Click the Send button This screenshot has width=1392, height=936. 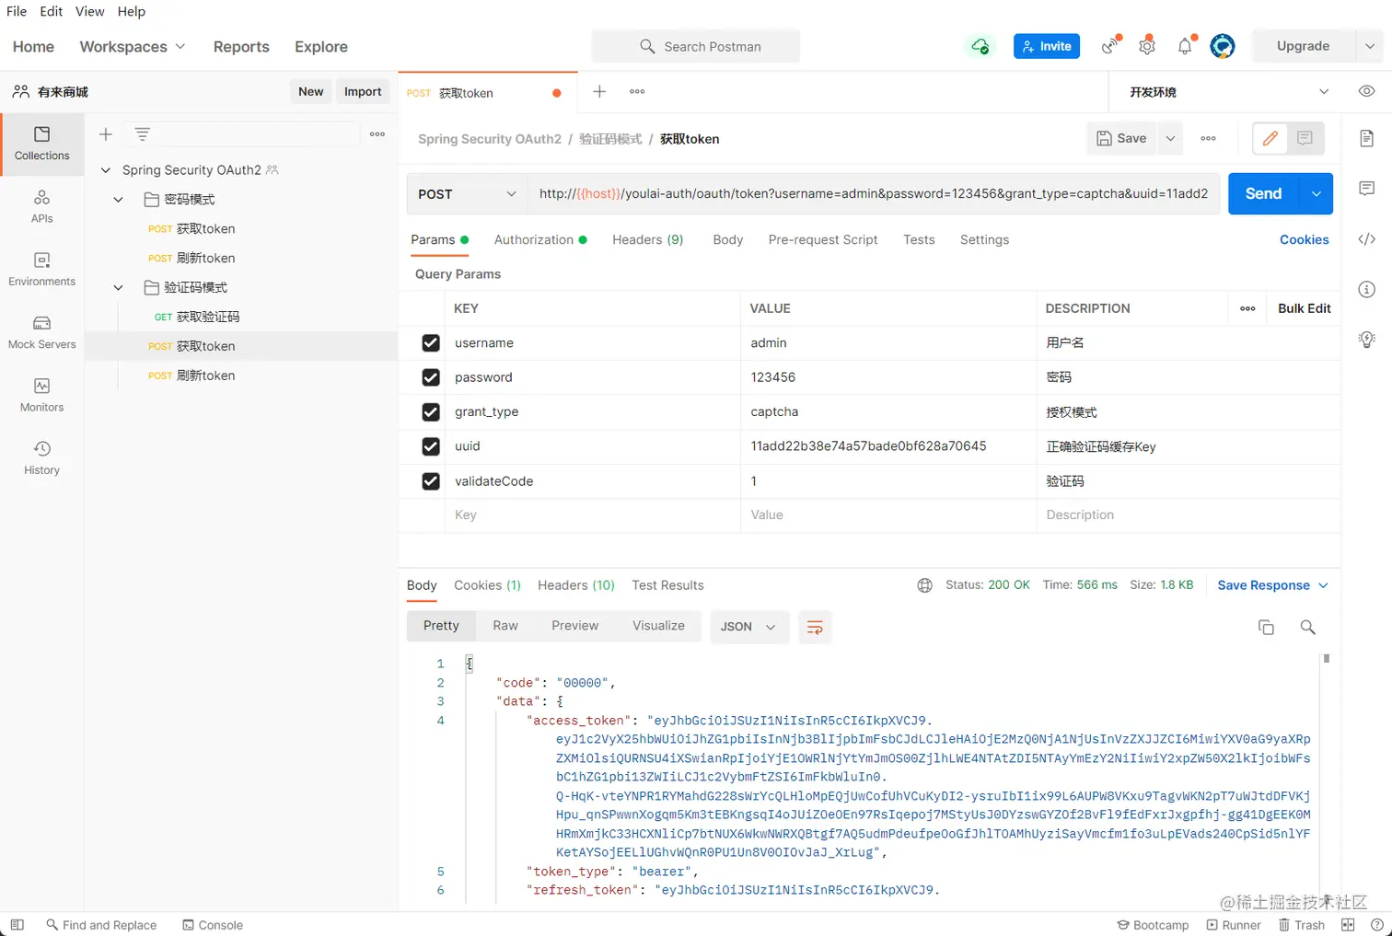1264,194
